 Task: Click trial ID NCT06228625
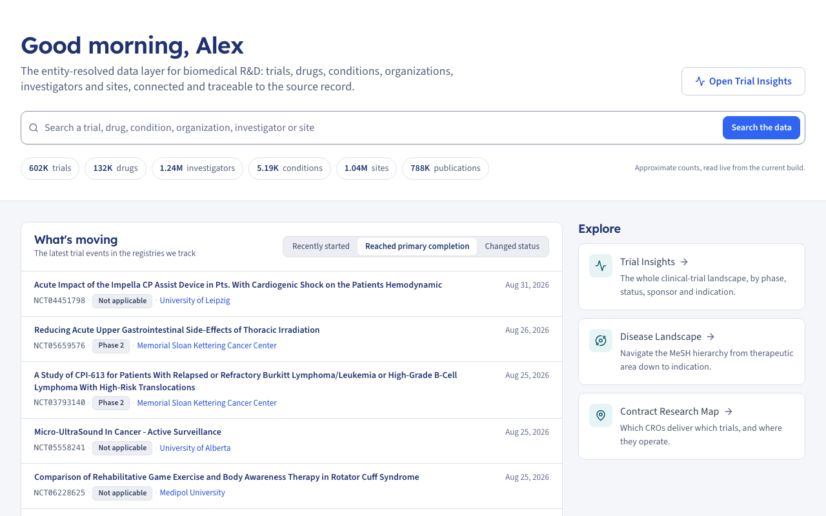tap(59, 493)
